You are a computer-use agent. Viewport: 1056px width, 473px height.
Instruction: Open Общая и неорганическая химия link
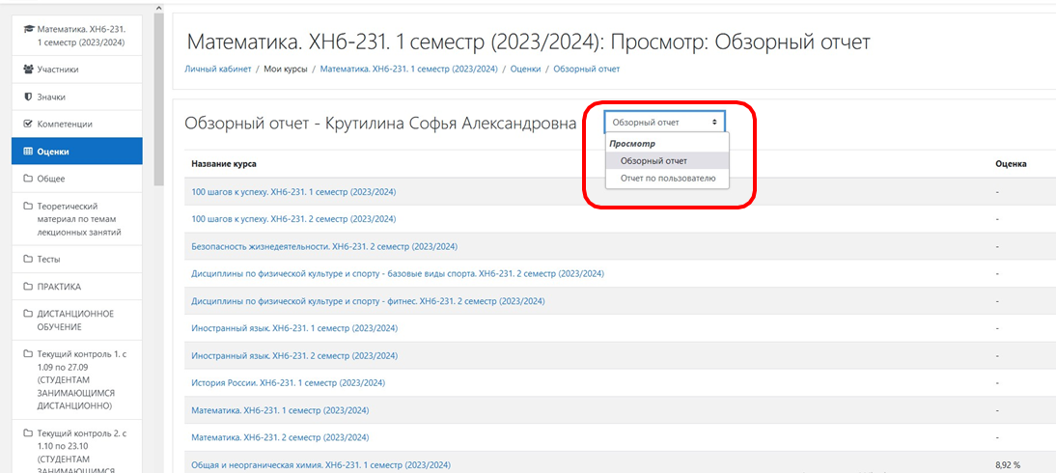pyautogui.click(x=321, y=465)
